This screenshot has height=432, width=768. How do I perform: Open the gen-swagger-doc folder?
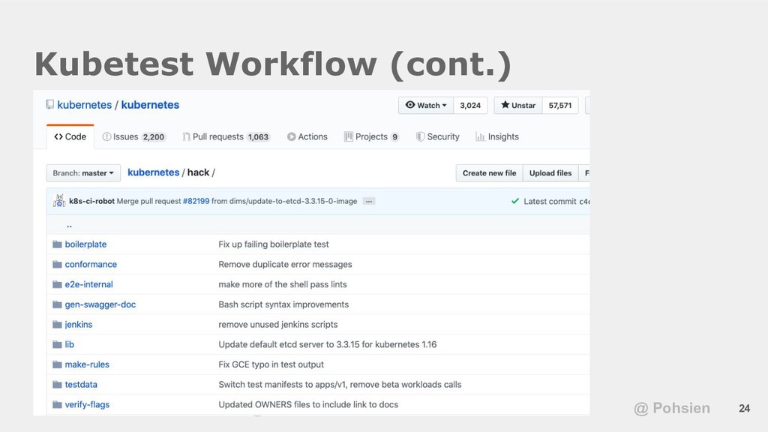pyautogui.click(x=100, y=304)
